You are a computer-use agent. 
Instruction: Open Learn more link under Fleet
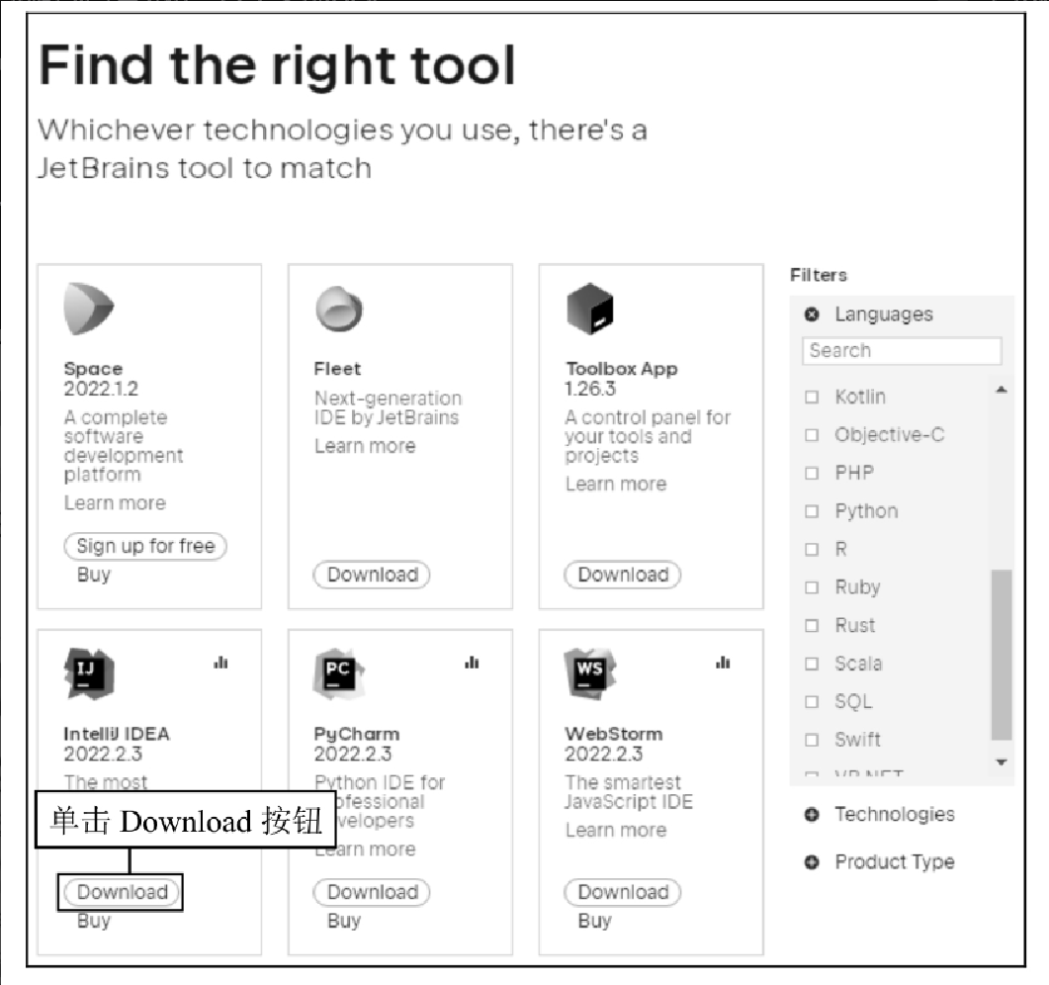click(x=365, y=446)
